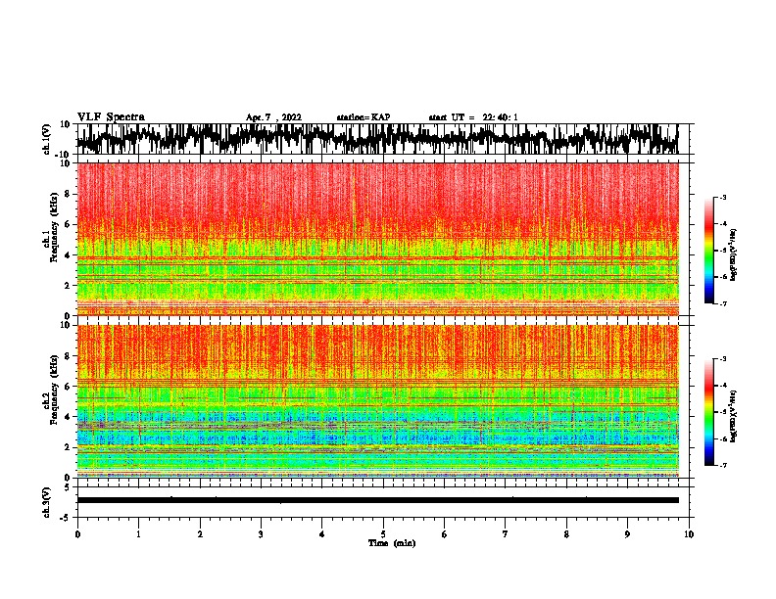This screenshot has width=776, height=599.
Task: Click time axis tick label "10" at right end
Action: [689, 534]
